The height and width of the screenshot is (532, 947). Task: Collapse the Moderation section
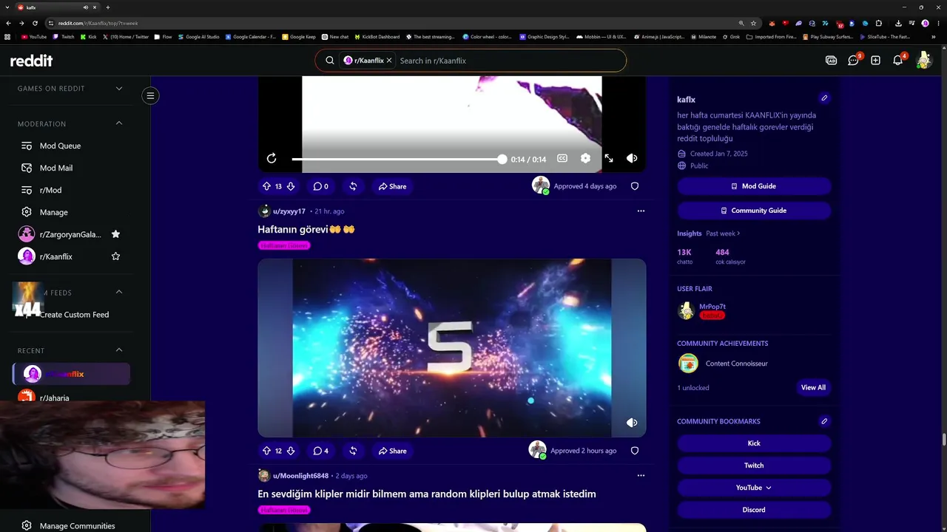(119, 123)
